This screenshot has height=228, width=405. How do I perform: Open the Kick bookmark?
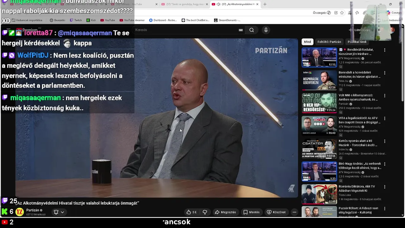(91, 20)
